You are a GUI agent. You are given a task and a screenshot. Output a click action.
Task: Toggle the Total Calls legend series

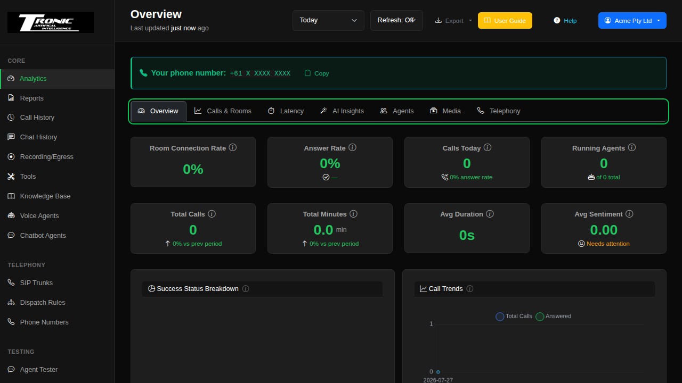point(514,317)
